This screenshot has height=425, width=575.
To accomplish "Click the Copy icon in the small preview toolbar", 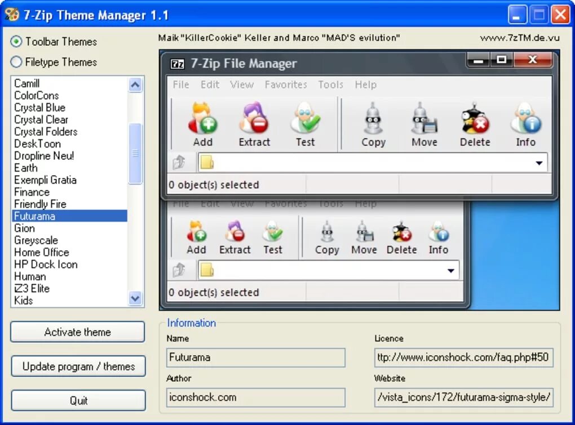I will click(327, 231).
